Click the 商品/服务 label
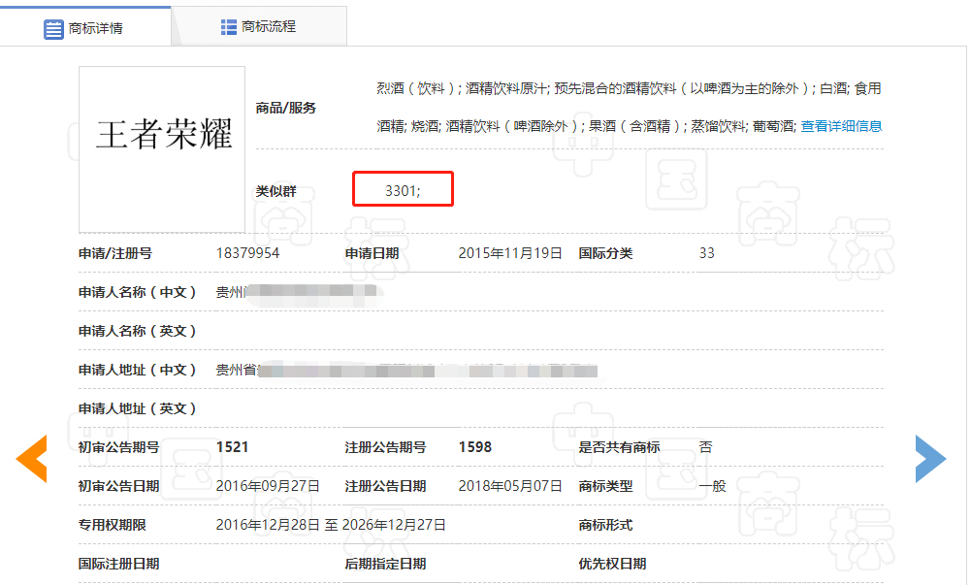 (x=286, y=108)
